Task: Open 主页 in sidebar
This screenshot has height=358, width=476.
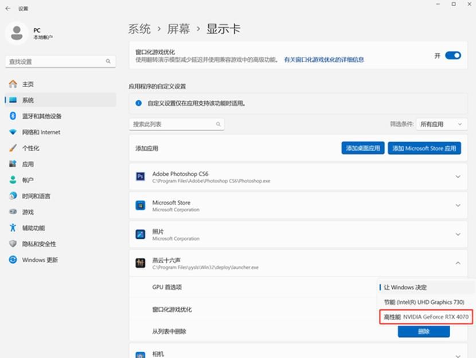Action: click(60, 84)
